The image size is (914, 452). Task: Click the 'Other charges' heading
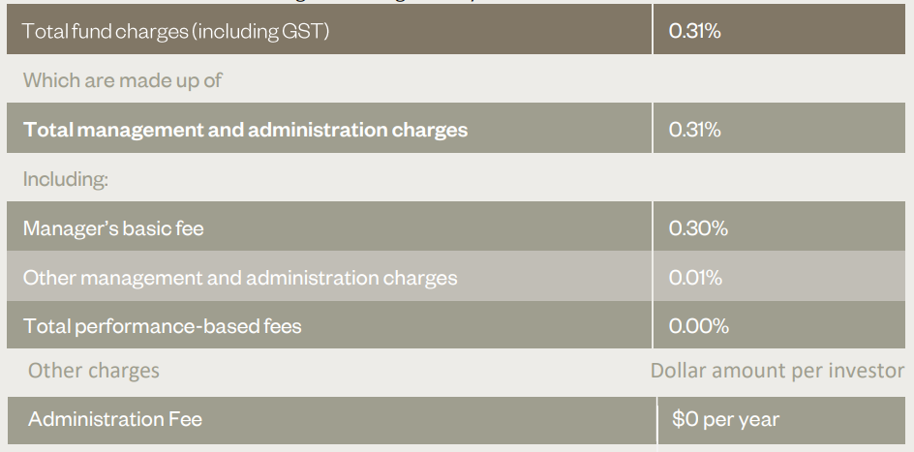94,371
